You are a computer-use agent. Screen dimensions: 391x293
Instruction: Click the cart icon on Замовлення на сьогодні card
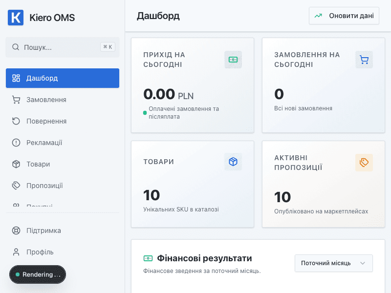(364, 60)
